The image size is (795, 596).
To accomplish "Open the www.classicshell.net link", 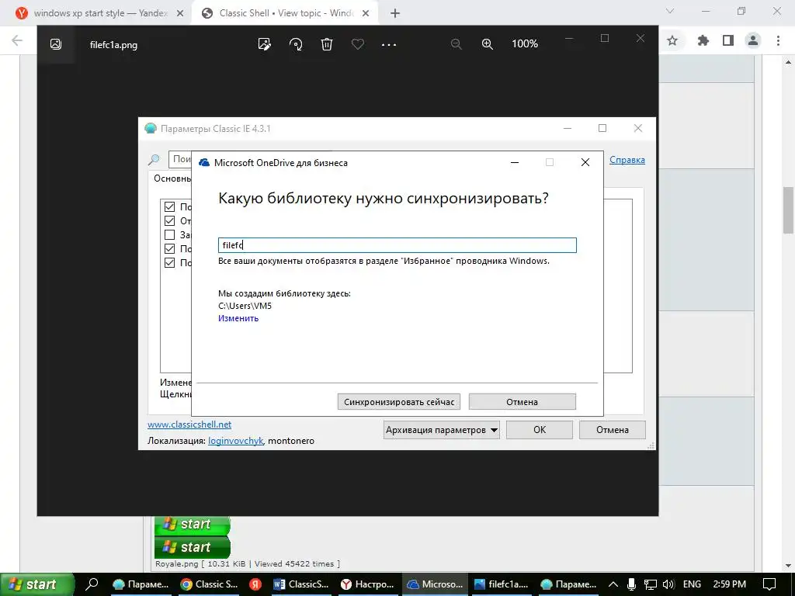I will coord(189,424).
